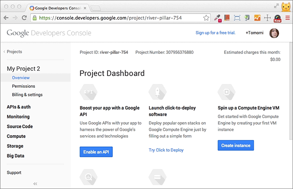Click the Enable an API button
The width and height of the screenshot is (293, 189).
(96, 152)
